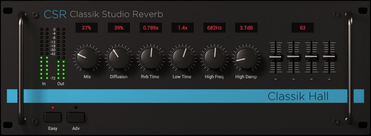Click the fourth vertical fader handle
371x136 pixels.
click(x=329, y=57)
